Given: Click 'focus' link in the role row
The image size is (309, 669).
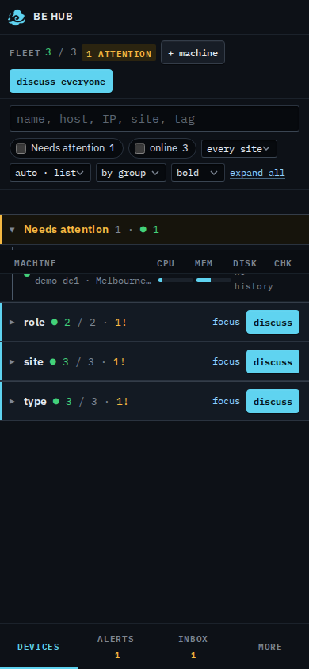Looking at the screenshot, I should pyautogui.click(x=226, y=322).
